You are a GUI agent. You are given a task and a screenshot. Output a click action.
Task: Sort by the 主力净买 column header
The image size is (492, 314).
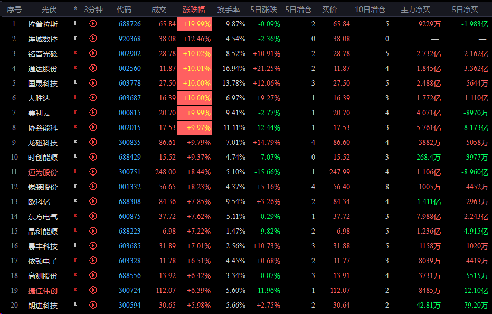pyautogui.click(x=415, y=10)
